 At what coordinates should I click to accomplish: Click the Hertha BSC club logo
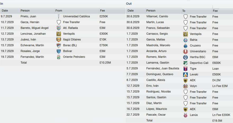[x=185, y=57]
